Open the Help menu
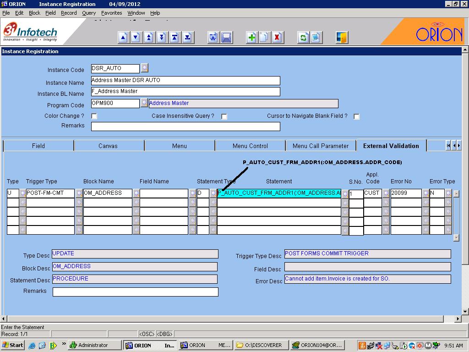Screen dimensions: 469x352 click(x=155, y=13)
